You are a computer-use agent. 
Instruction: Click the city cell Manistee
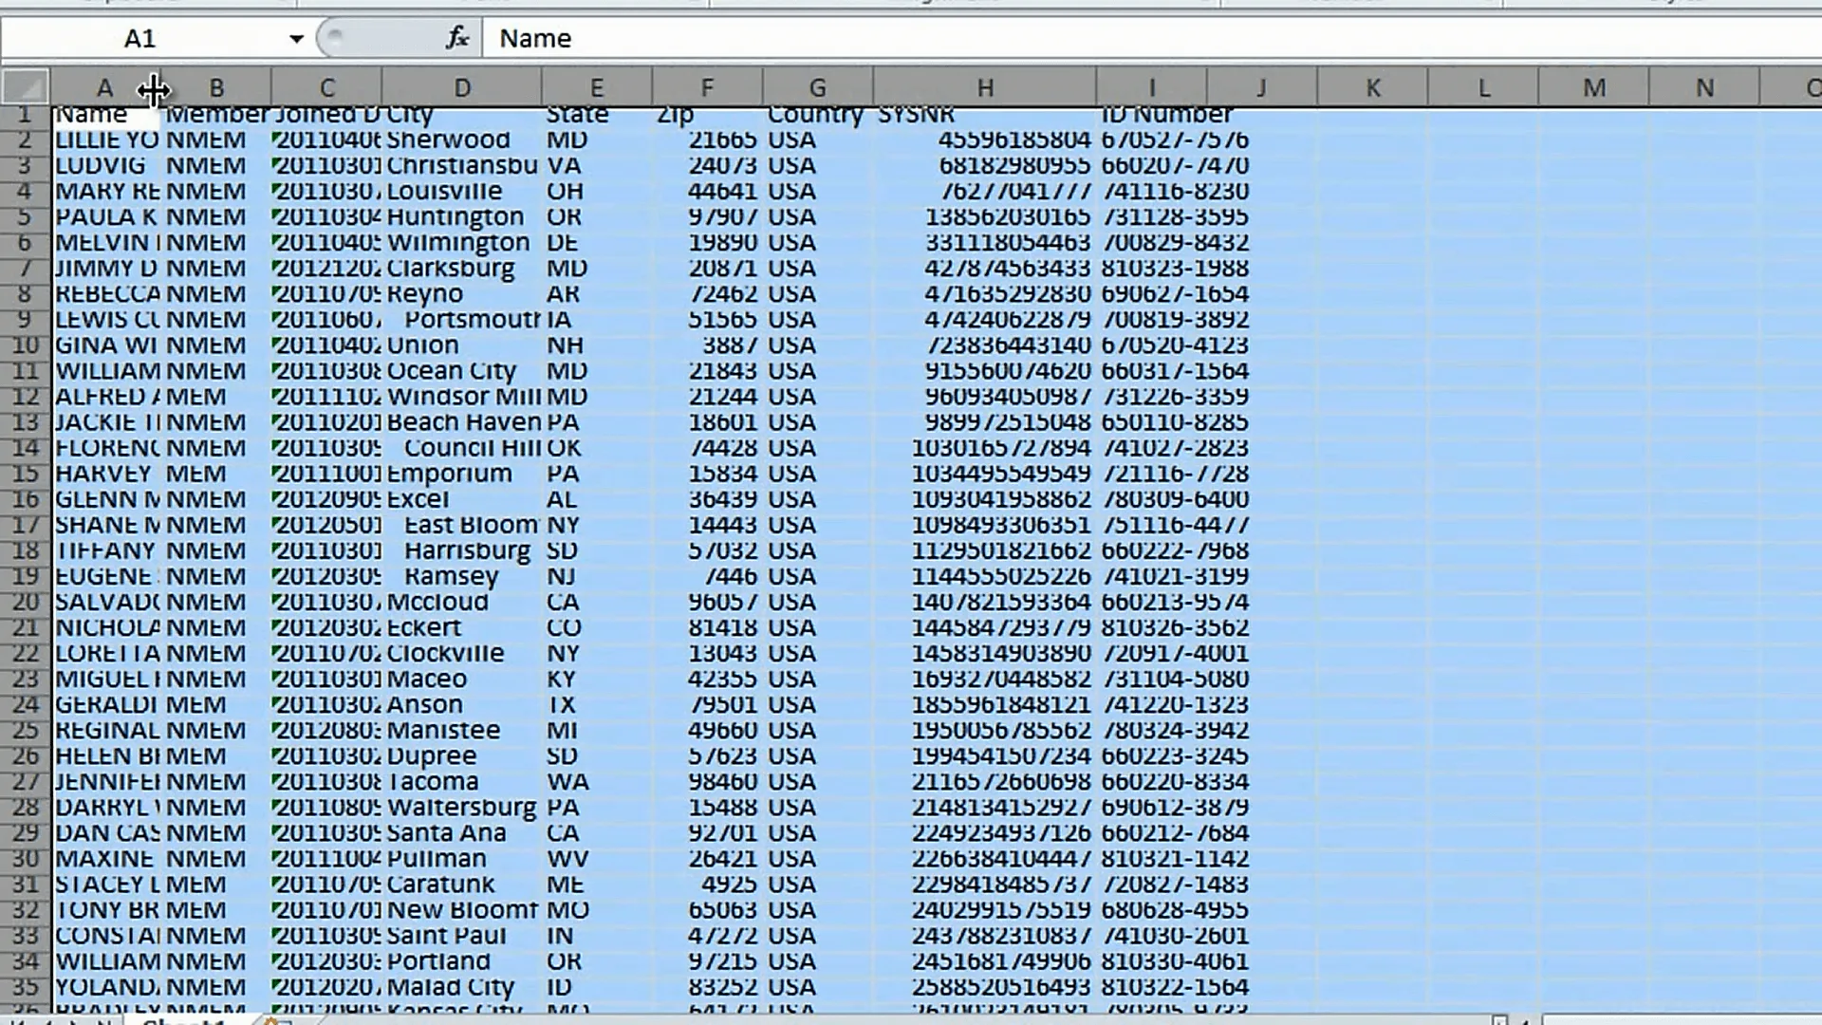462,730
